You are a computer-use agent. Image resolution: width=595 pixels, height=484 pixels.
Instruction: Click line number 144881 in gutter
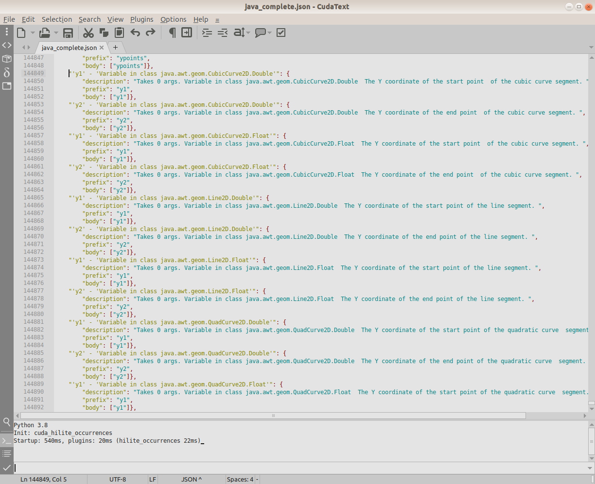(x=34, y=322)
